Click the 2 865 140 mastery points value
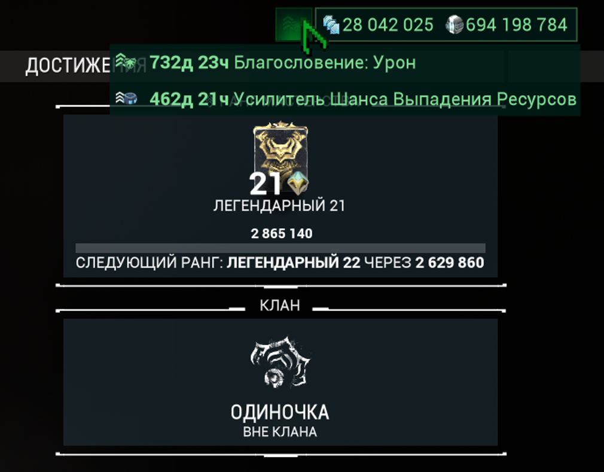 (x=282, y=233)
